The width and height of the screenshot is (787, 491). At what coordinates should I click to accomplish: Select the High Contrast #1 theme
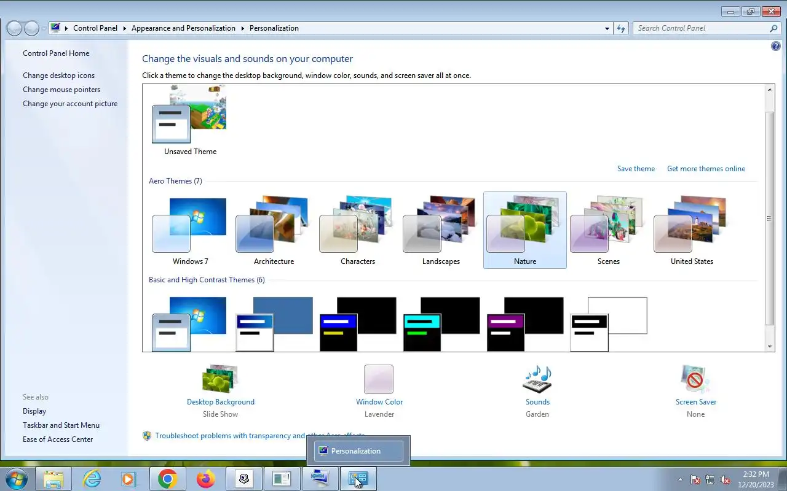358,324
